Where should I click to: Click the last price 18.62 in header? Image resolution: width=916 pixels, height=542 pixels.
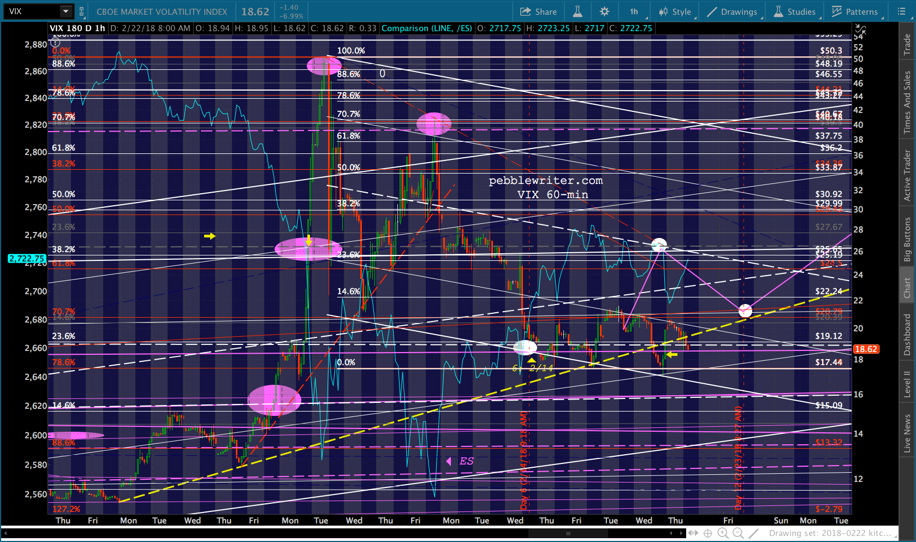pos(255,11)
